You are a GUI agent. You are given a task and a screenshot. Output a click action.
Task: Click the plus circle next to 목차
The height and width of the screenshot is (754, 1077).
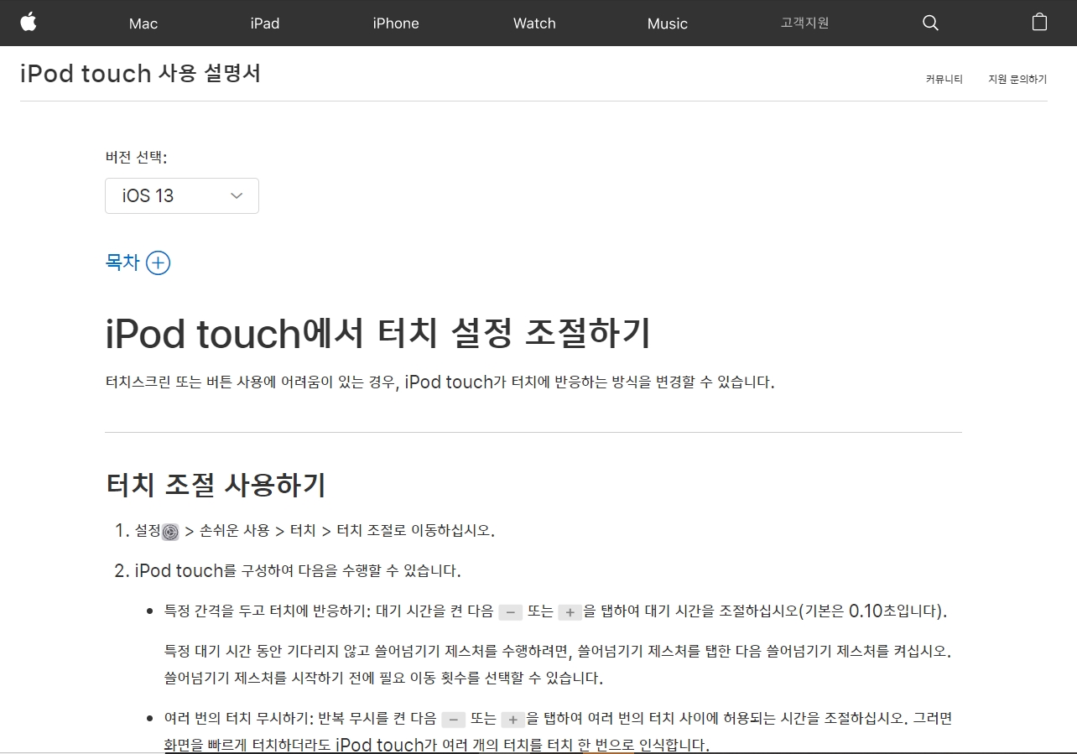(158, 263)
